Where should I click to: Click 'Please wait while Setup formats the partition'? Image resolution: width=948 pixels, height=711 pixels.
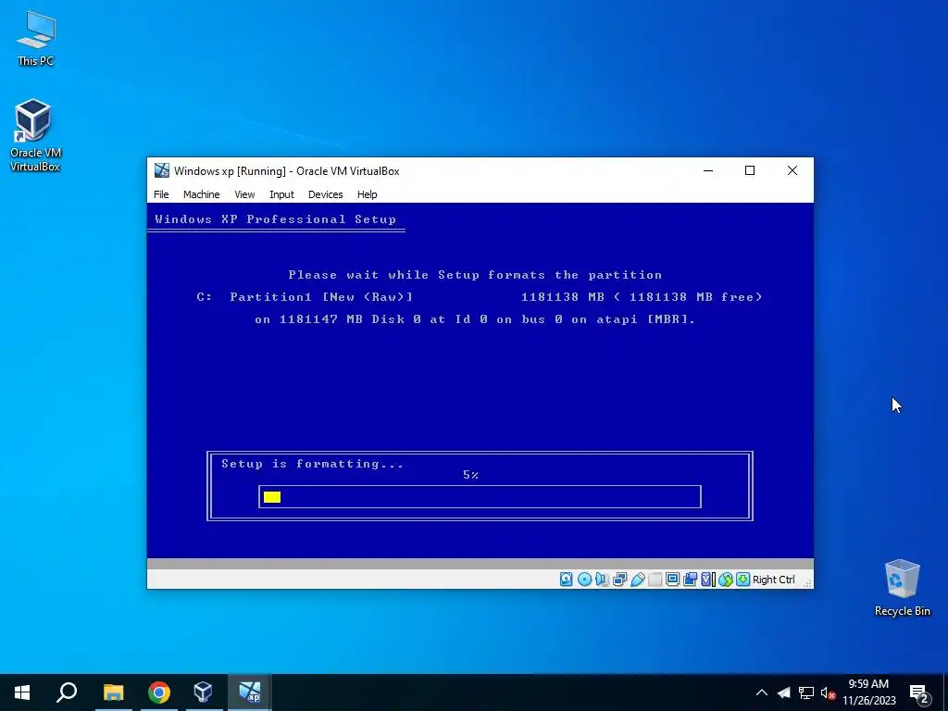click(x=475, y=274)
